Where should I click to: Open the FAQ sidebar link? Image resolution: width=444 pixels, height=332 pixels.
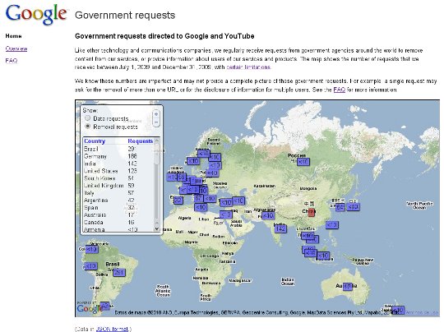coord(12,61)
